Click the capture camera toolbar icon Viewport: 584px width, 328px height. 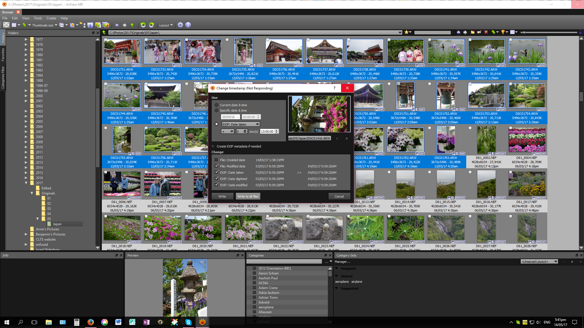pyautogui.click(x=90, y=25)
